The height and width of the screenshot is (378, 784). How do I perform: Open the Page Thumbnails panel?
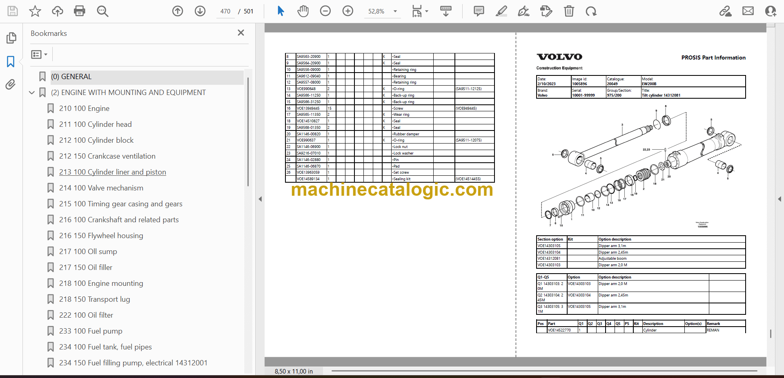point(11,38)
